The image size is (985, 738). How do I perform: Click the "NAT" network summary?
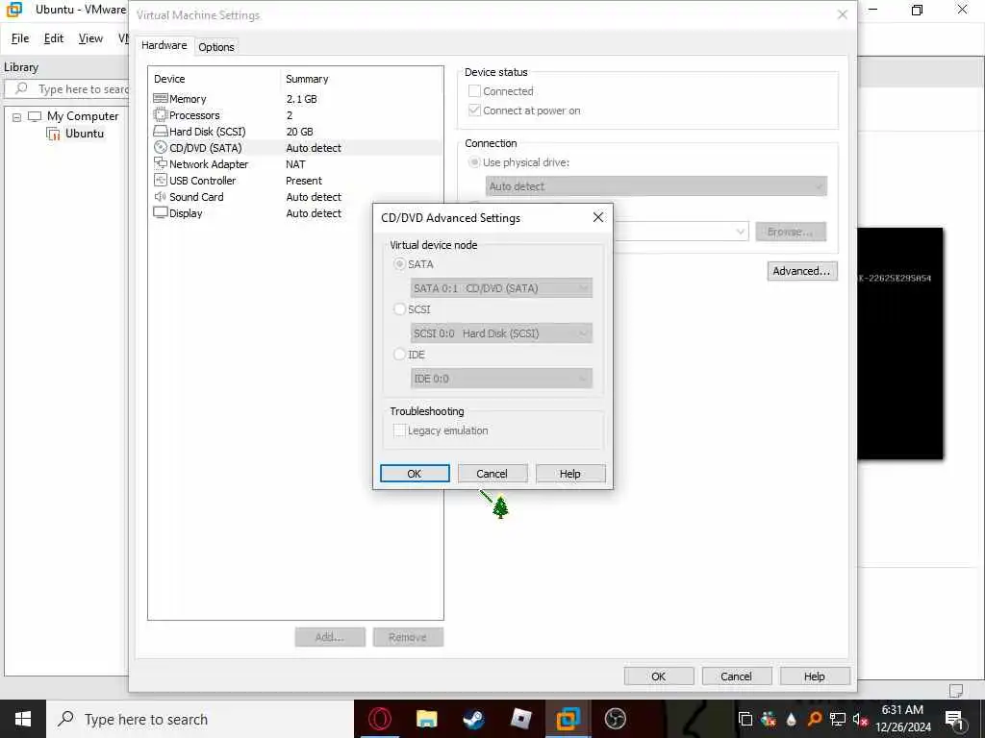coord(295,164)
